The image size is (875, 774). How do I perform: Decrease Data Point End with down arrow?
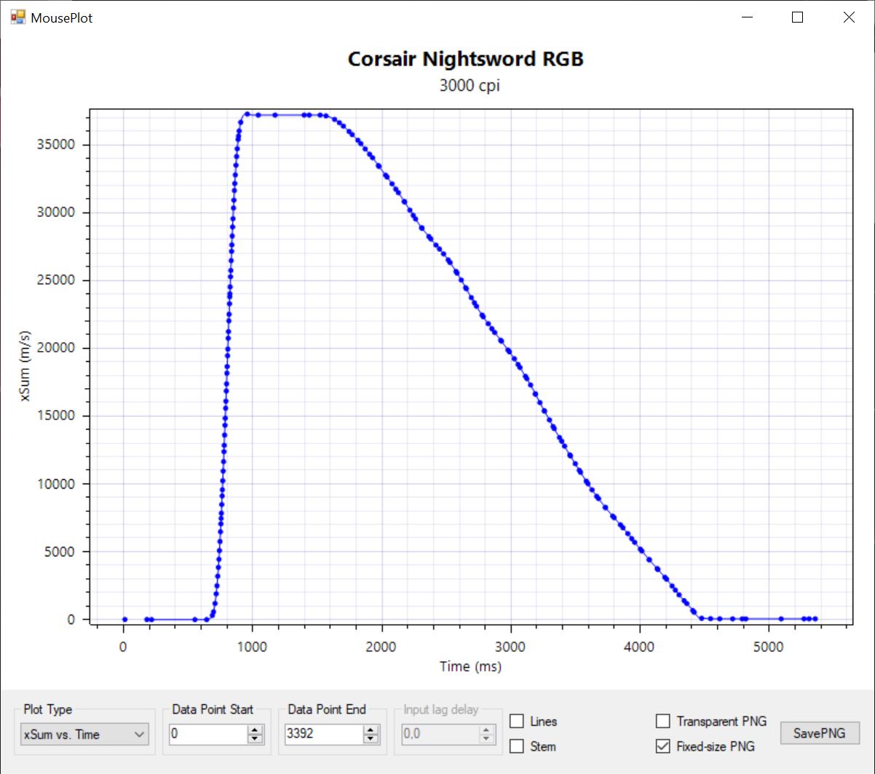click(371, 739)
